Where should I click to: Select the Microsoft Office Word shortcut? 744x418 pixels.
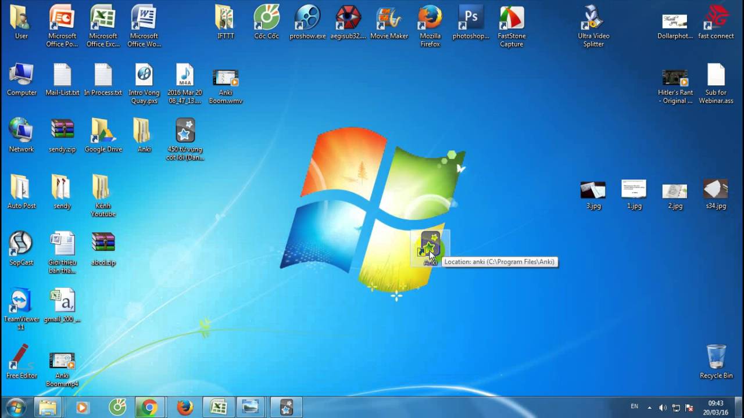pos(144,26)
